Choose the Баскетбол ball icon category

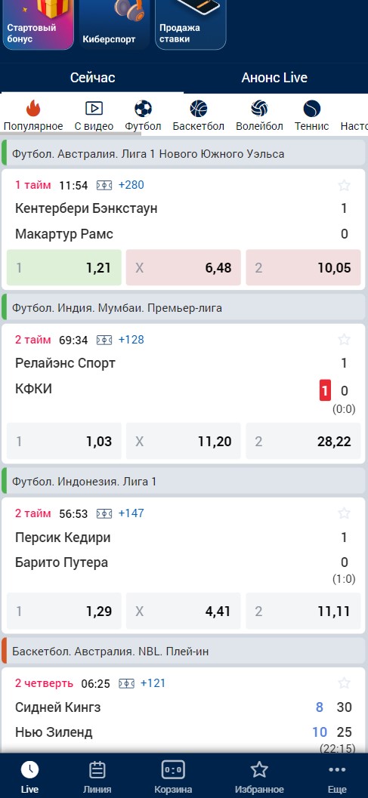[198, 109]
